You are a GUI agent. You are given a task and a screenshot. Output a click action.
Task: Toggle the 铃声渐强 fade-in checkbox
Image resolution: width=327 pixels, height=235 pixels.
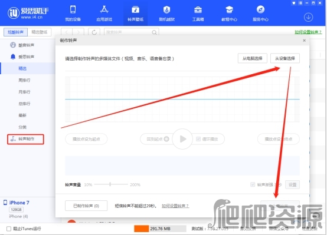[253, 184]
